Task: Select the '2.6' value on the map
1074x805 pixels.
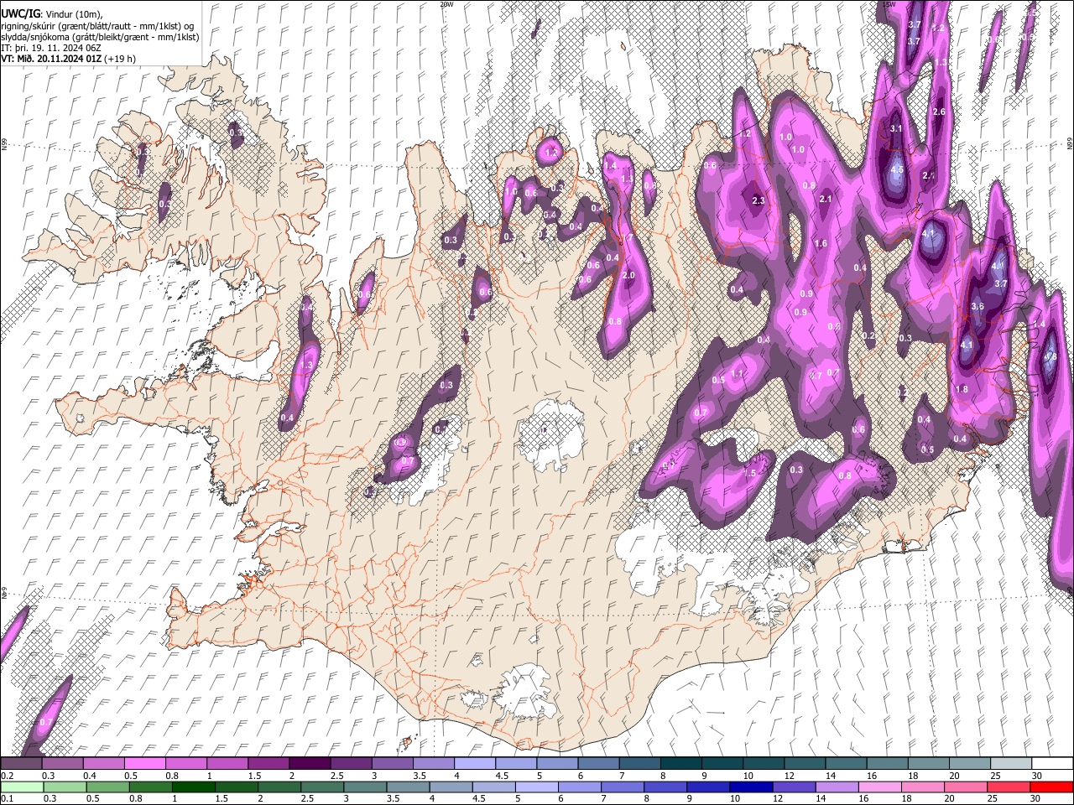Action: [x=939, y=112]
